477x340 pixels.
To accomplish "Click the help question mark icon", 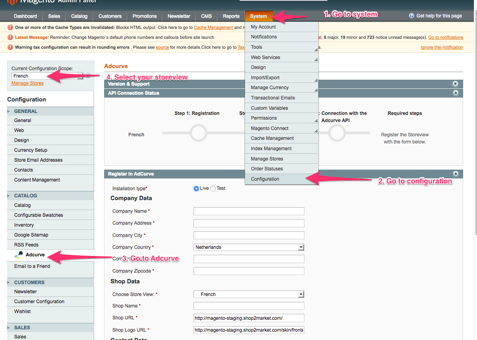I will [412, 16].
